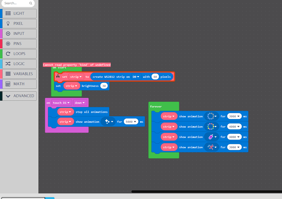Click the VARIABLES lines icon
Screen dimensions: 282x199
click(8, 74)
